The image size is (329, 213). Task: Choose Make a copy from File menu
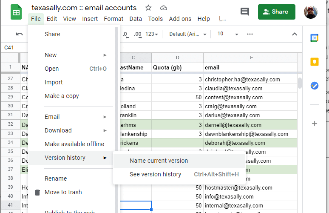point(62,96)
